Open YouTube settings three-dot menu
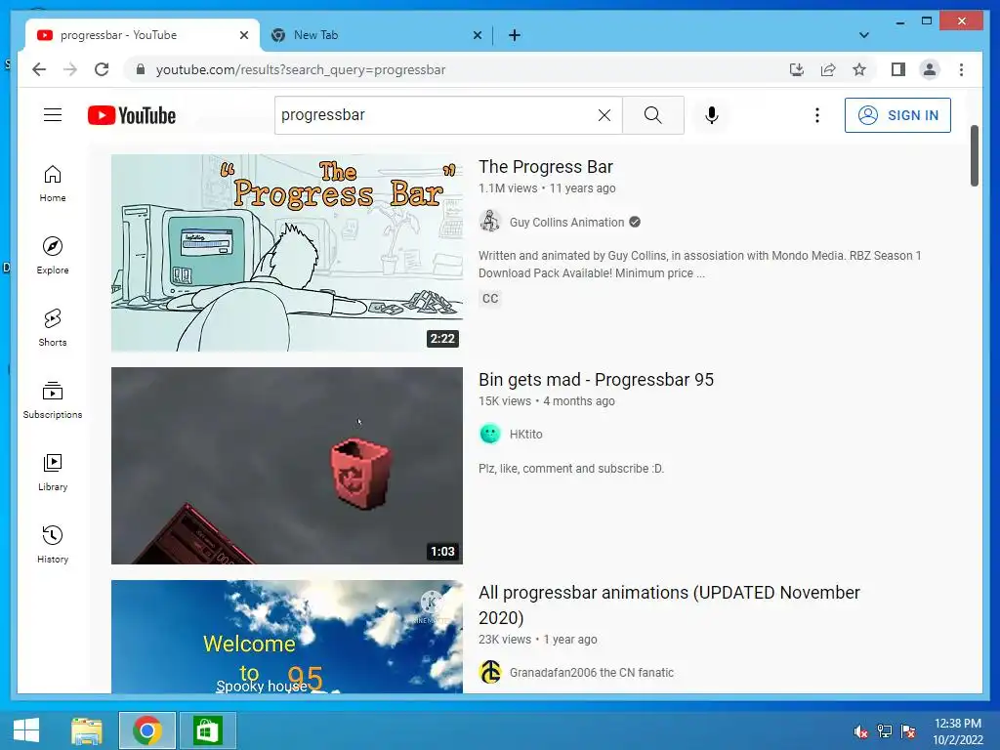 (817, 115)
